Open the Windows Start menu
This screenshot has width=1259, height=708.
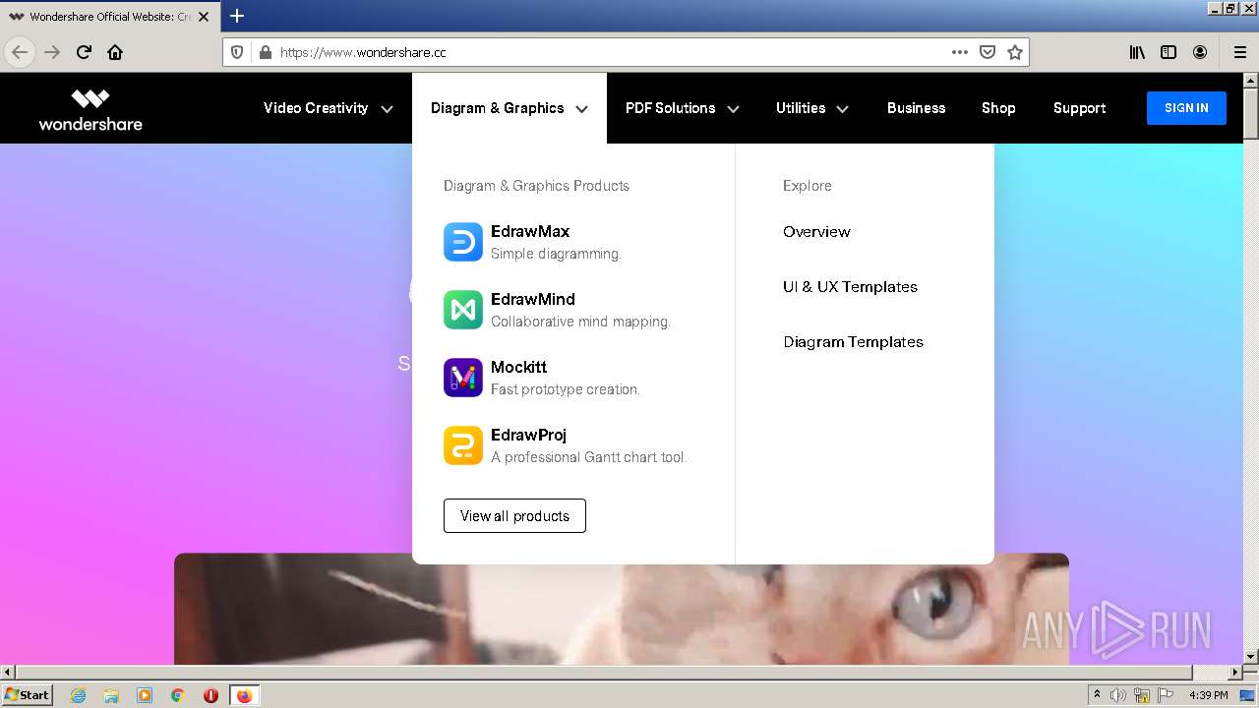pos(28,695)
